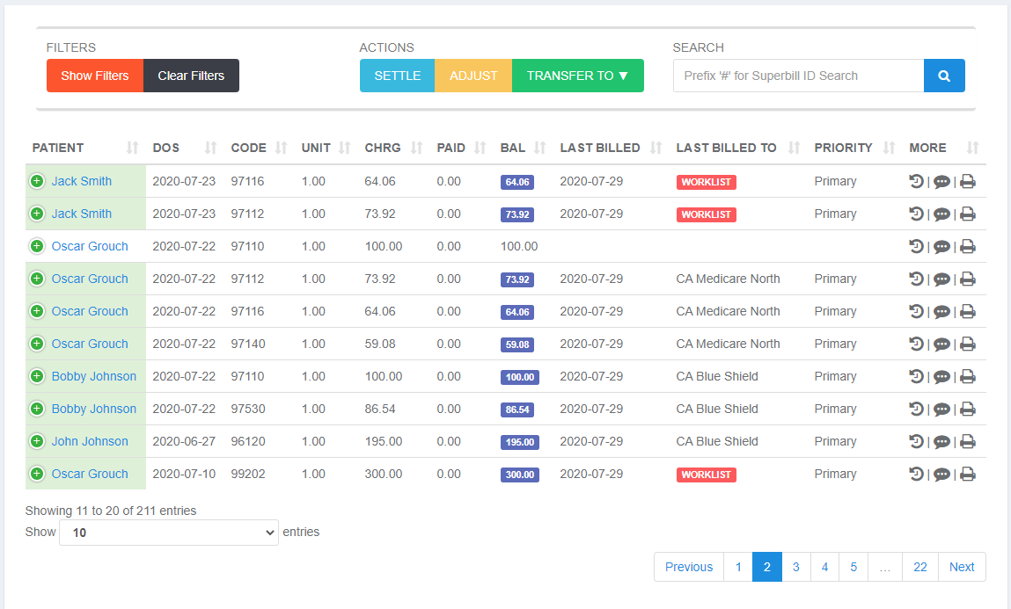Open John Johnson patient link
1011x609 pixels.
[x=90, y=441]
